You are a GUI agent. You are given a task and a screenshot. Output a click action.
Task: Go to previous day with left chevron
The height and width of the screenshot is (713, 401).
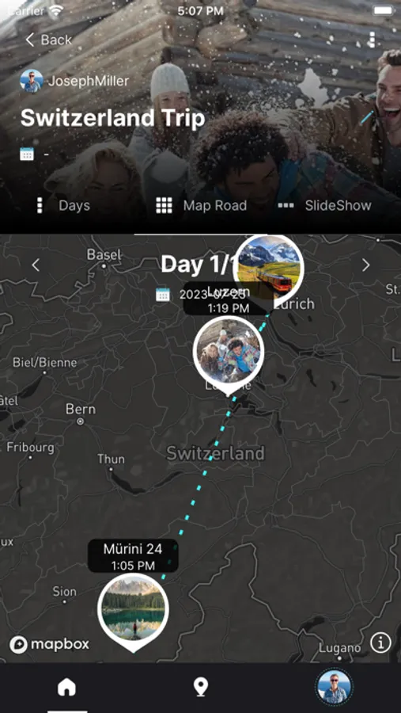(36, 265)
